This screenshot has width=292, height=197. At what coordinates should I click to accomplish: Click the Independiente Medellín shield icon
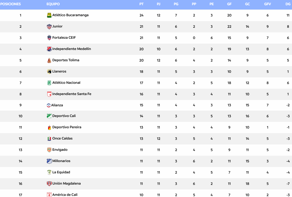pos(49,49)
